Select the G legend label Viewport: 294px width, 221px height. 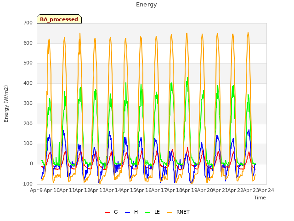point(116,212)
